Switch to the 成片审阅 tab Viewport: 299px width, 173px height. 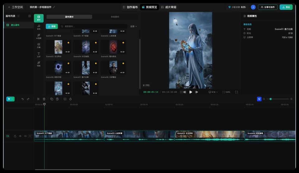pyautogui.click(x=168, y=7)
